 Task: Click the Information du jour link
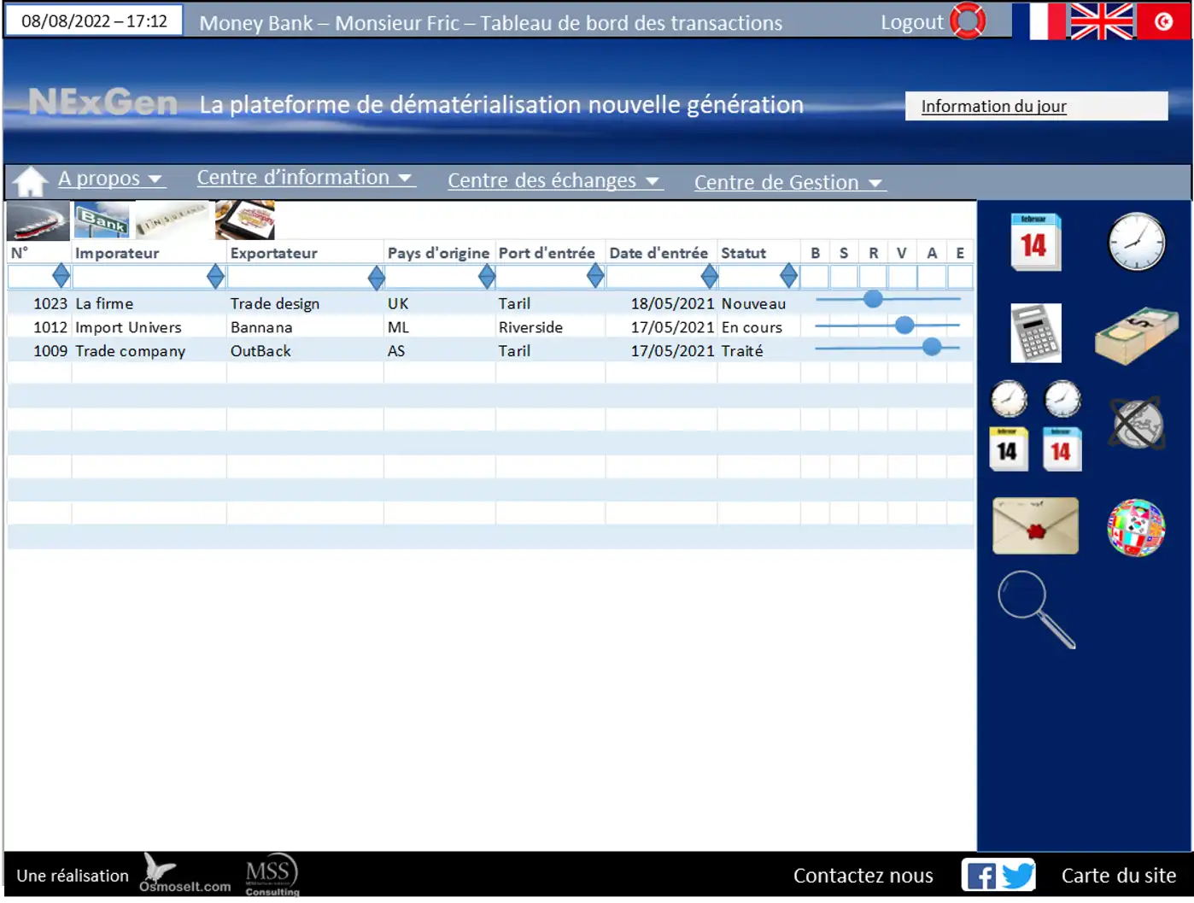point(993,106)
